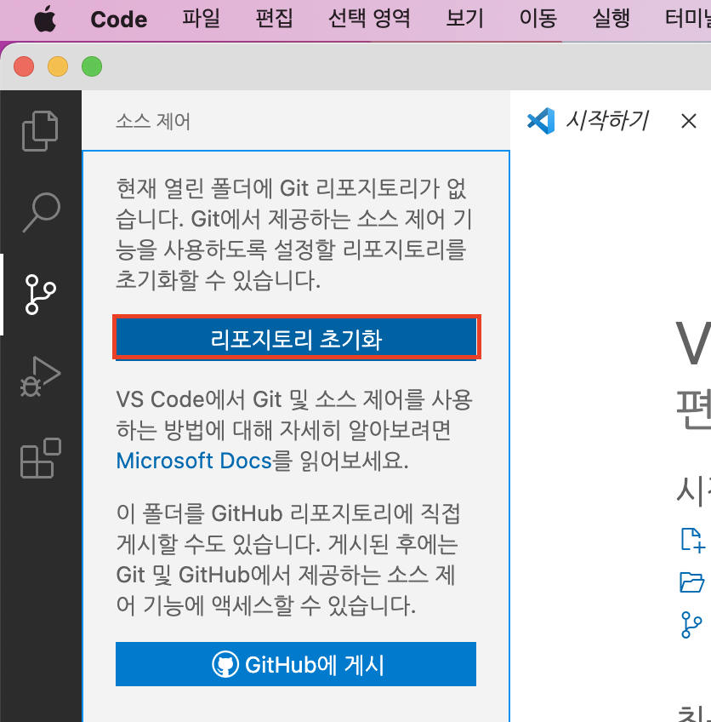Minimize the window with yellow button
The height and width of the screenshot is (722, 711).
[x=58, y=66]
